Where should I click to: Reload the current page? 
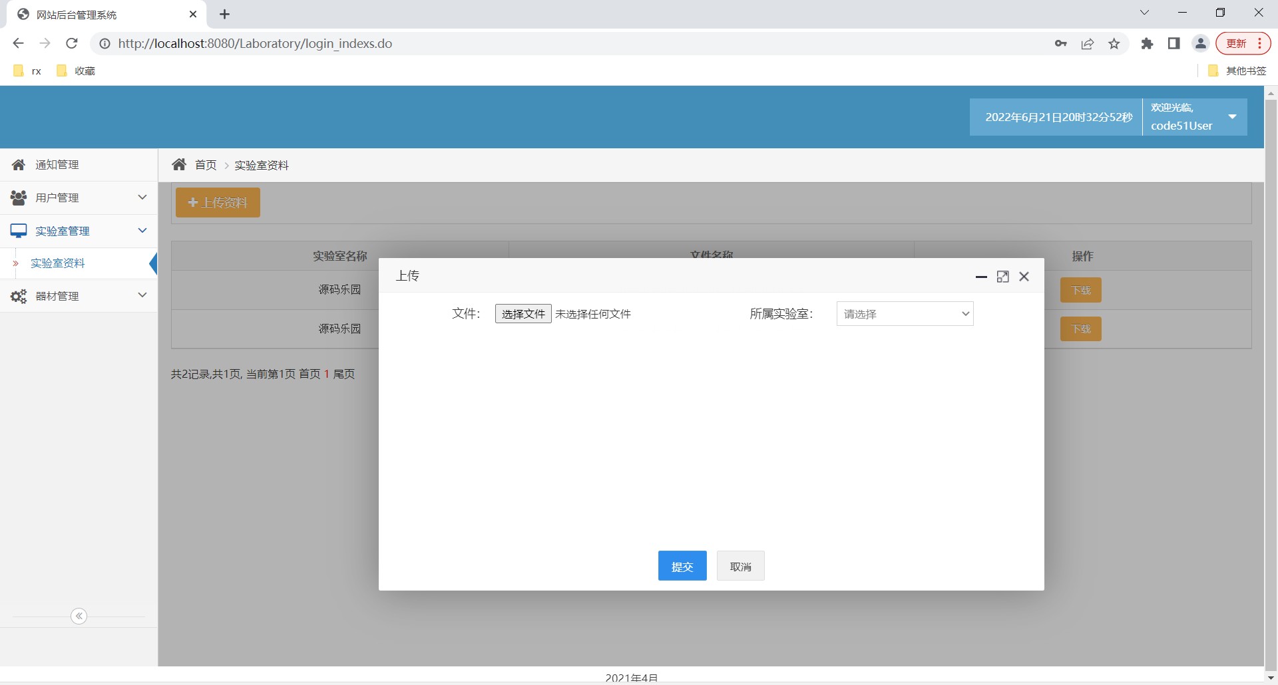(72, 43)
